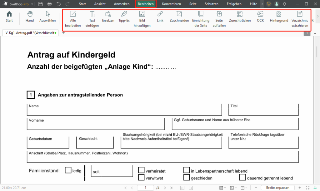Click the page number input field

(x=146, y=188)
